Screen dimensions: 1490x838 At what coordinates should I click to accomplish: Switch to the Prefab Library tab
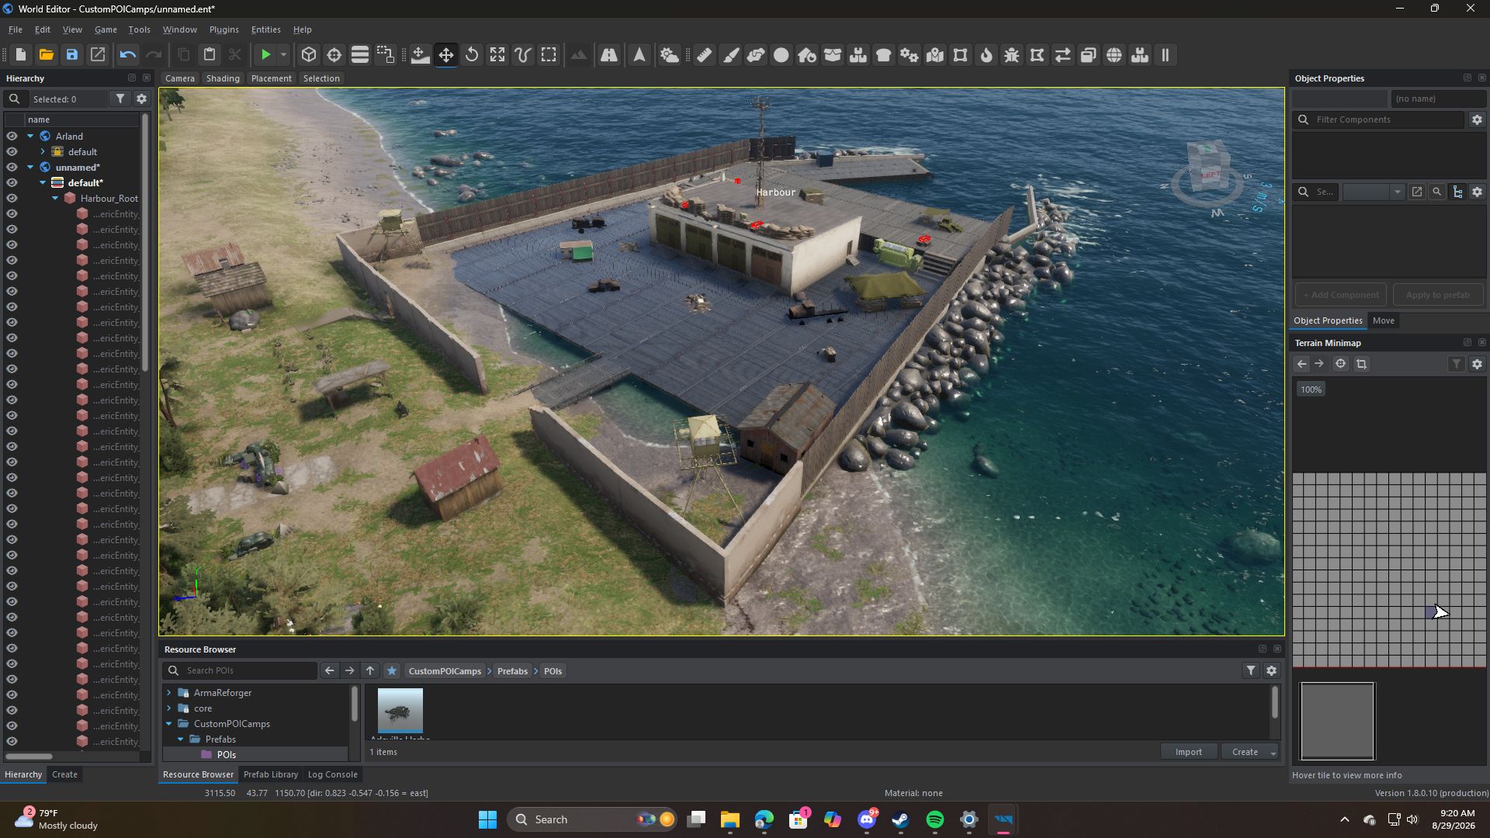[270, 774]
